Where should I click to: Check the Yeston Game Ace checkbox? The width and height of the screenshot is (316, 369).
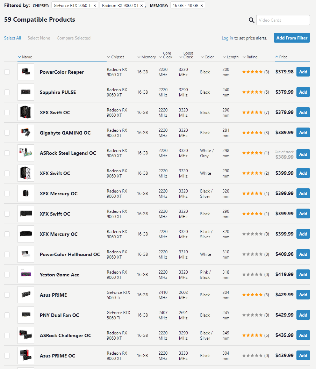point(7,275)
